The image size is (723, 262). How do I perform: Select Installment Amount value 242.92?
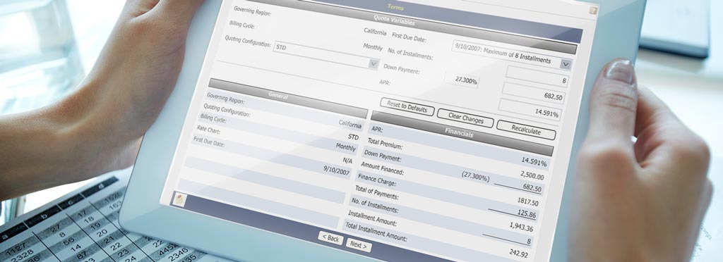[519, 253]
